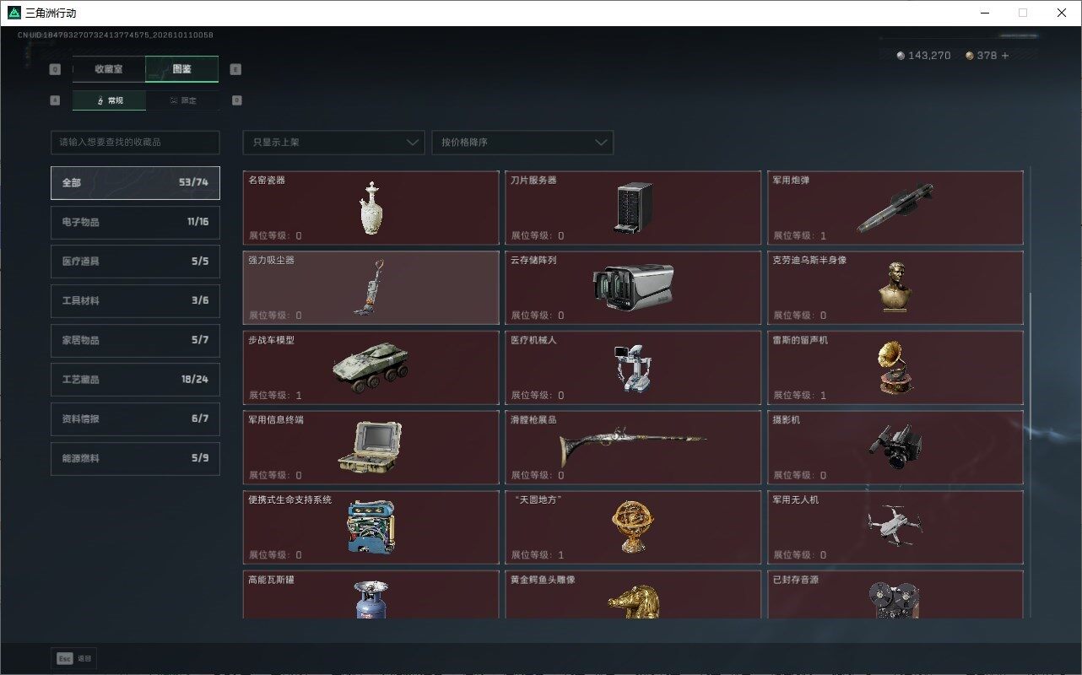Click the 高能瓦斯罐 gas canister icon
This screenshot has width=1082, height=675.
click(x=371, y=599)
